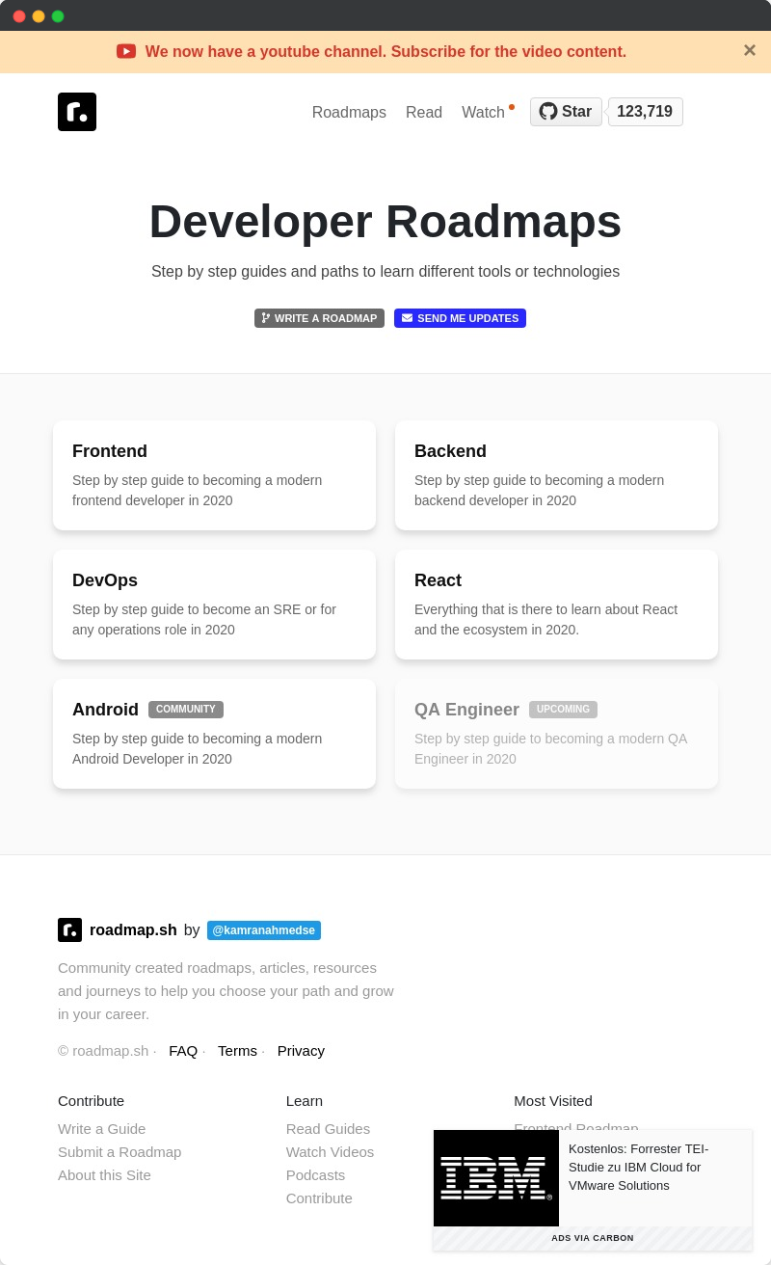Click the ADS VIA CARBON label
The height and width of the screenshot is (1265, 771).
(x=592, y=1238)
